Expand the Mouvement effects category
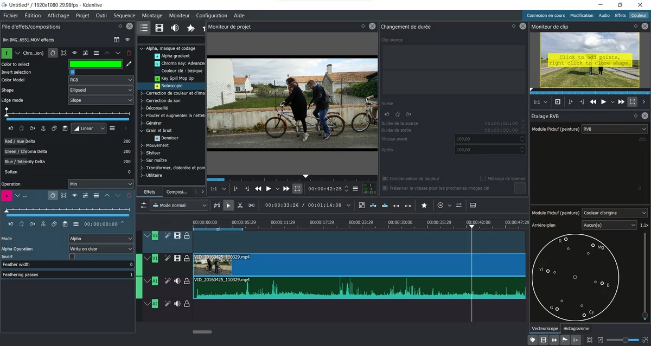The width and height of the screenshot is (651, 346). (x=142, y=145)
